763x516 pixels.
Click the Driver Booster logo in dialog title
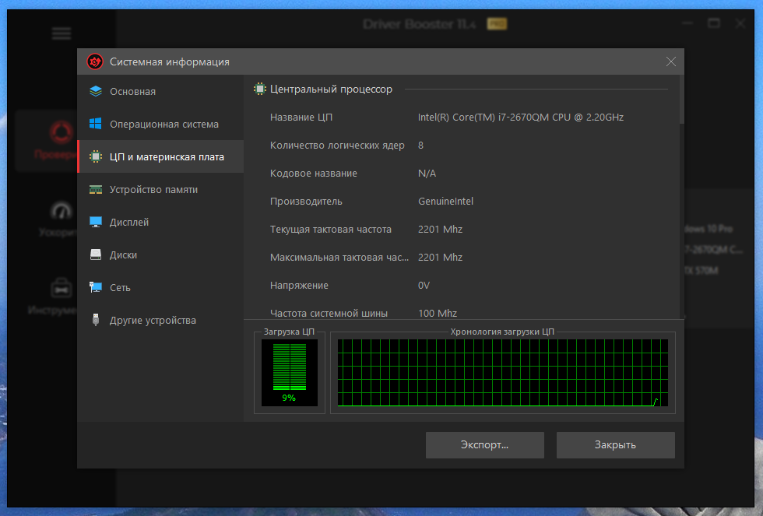coord(95,61)
